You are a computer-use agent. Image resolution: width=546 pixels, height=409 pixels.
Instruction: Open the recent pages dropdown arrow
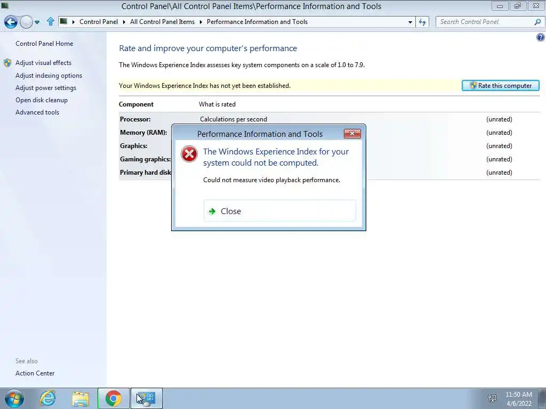pos(37,22)
